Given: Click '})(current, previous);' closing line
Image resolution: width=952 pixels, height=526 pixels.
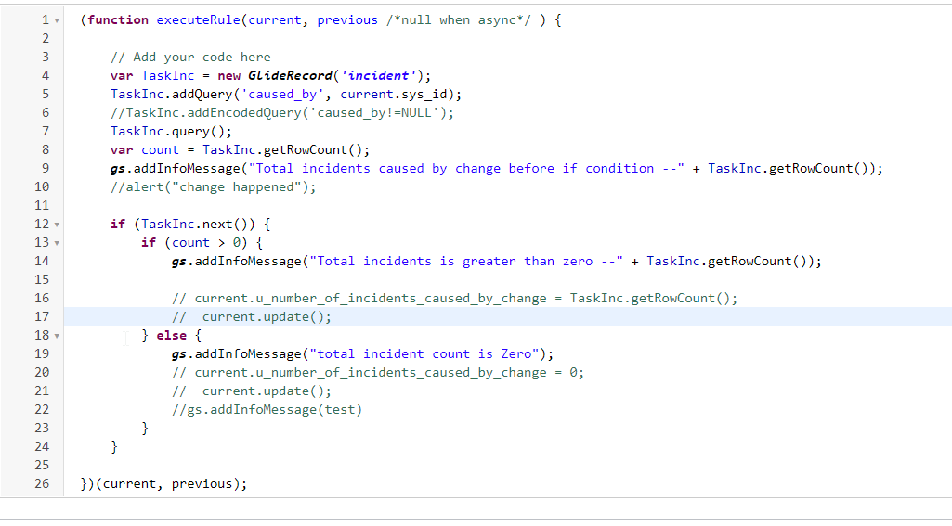Looking at the screenshot, I should (163, 484).
